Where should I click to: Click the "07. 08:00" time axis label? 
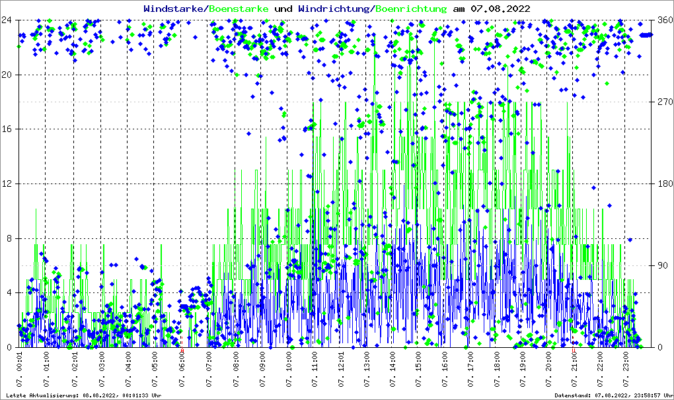coord(235,370)
